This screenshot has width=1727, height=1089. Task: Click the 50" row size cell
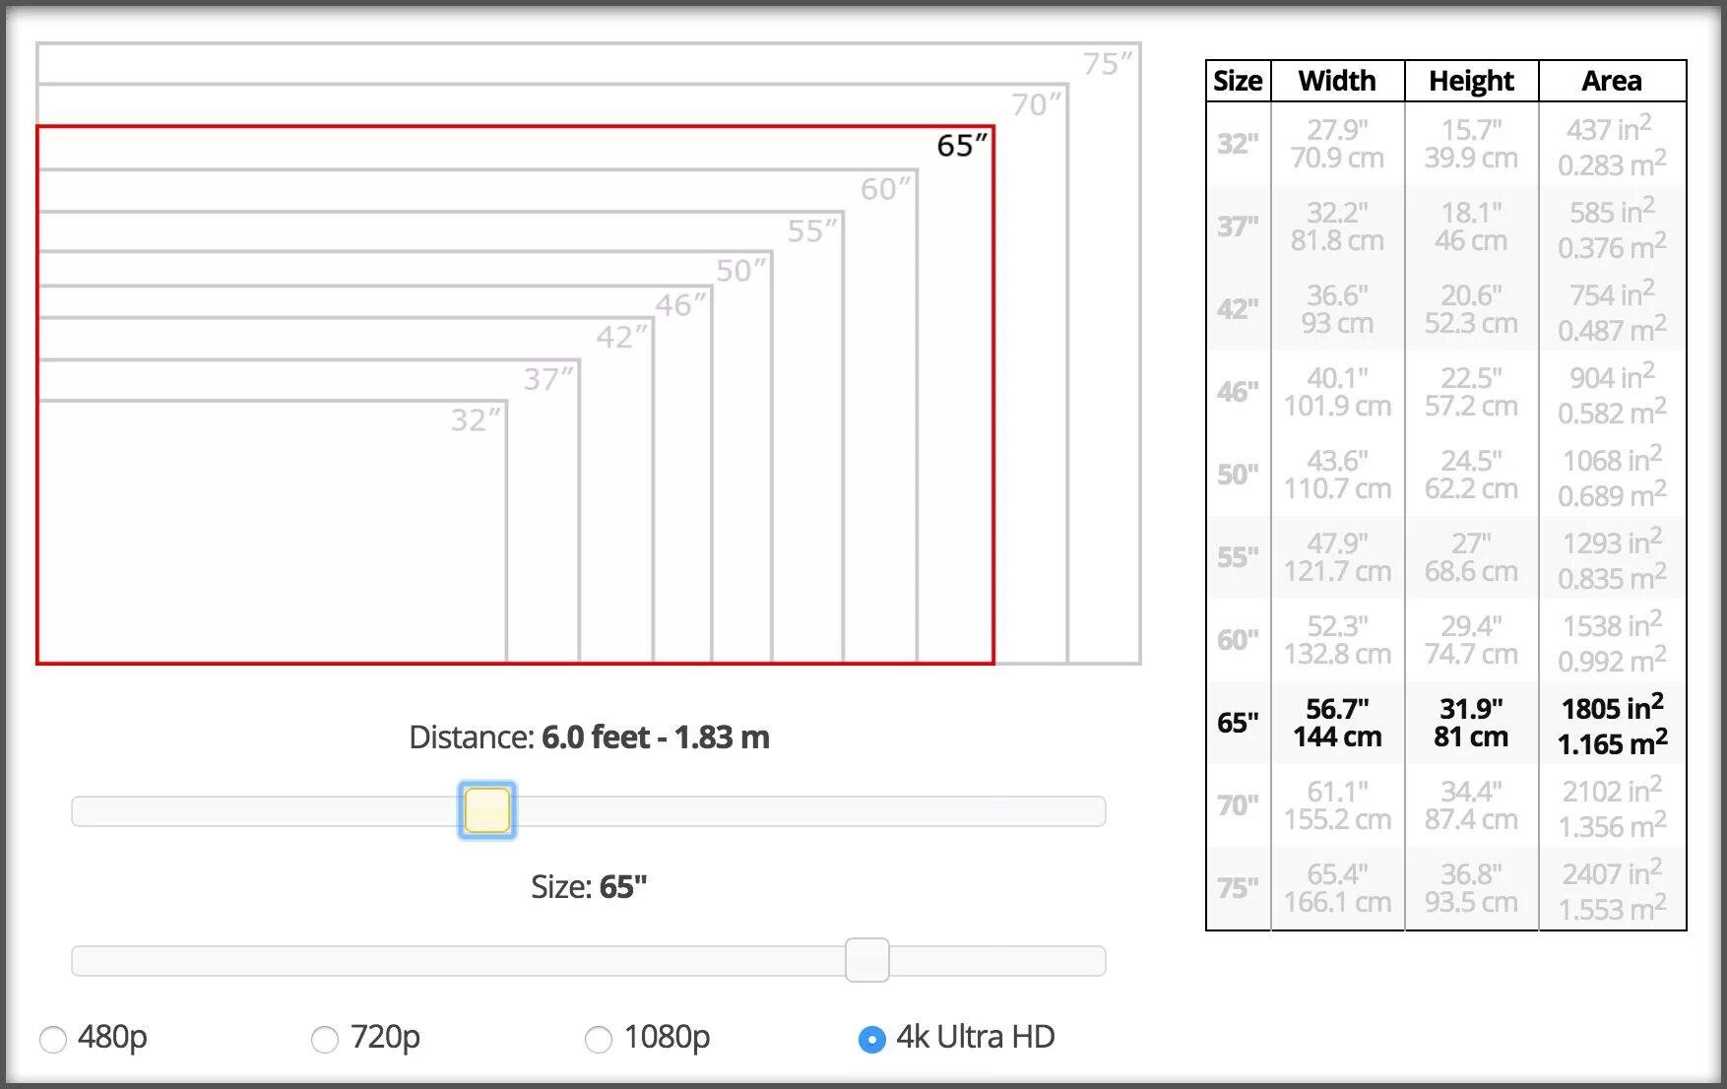click(x=1238, y=475)
